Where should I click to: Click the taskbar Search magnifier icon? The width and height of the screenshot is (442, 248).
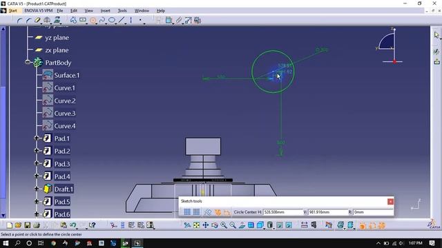[x=17, y=243]
